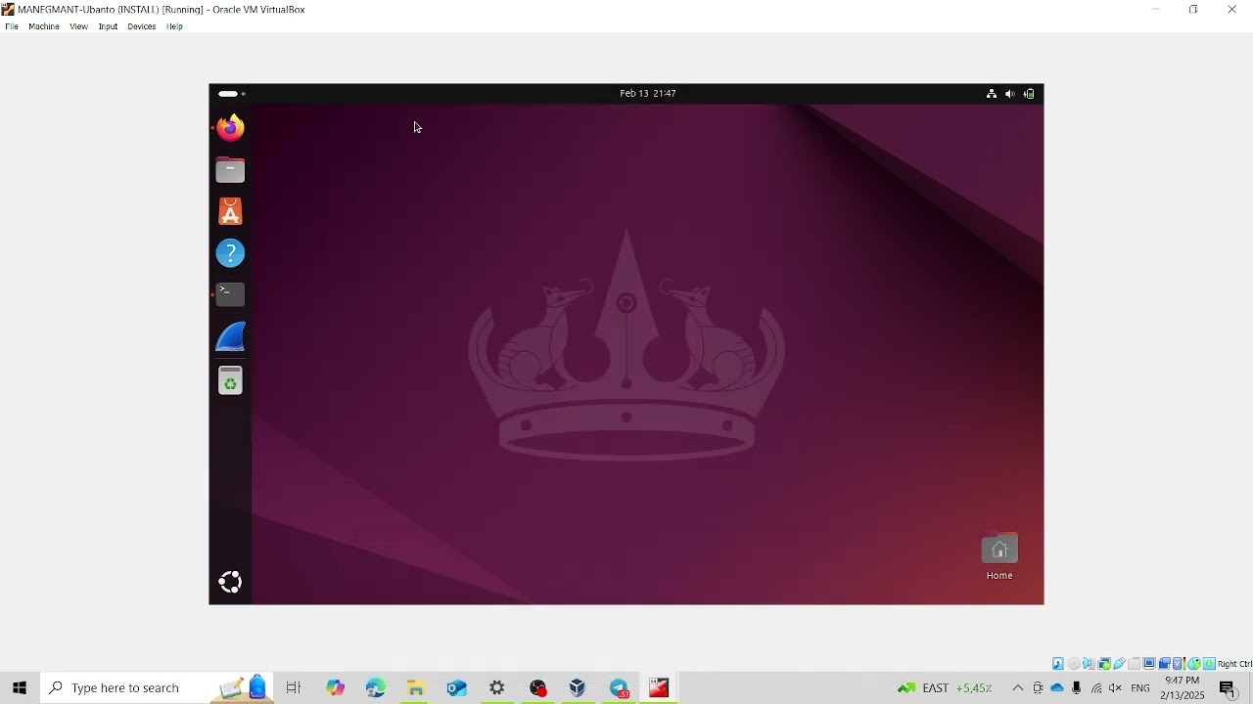Click the microphone tray icon
This screenshot has height=704, width=1253.
click(x=1078, y=688)
